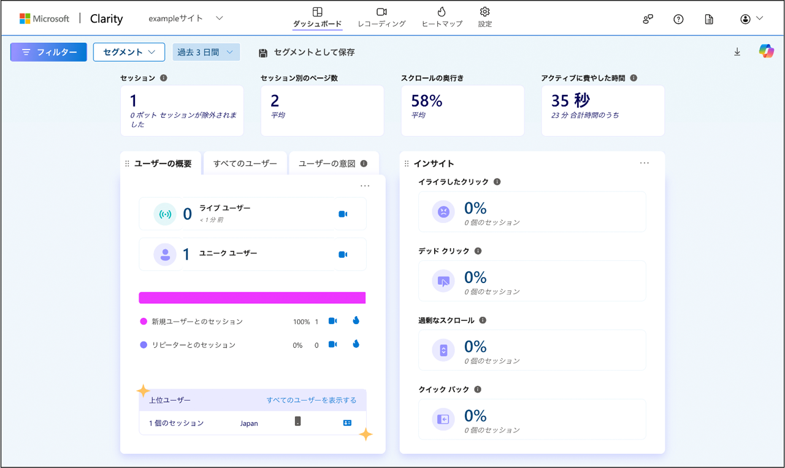
Task: Open the Settings (設定) tab
Action: coord(485,18)
